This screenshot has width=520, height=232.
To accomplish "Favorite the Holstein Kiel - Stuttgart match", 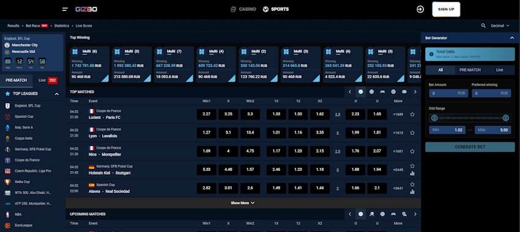I will coord(412,166).
